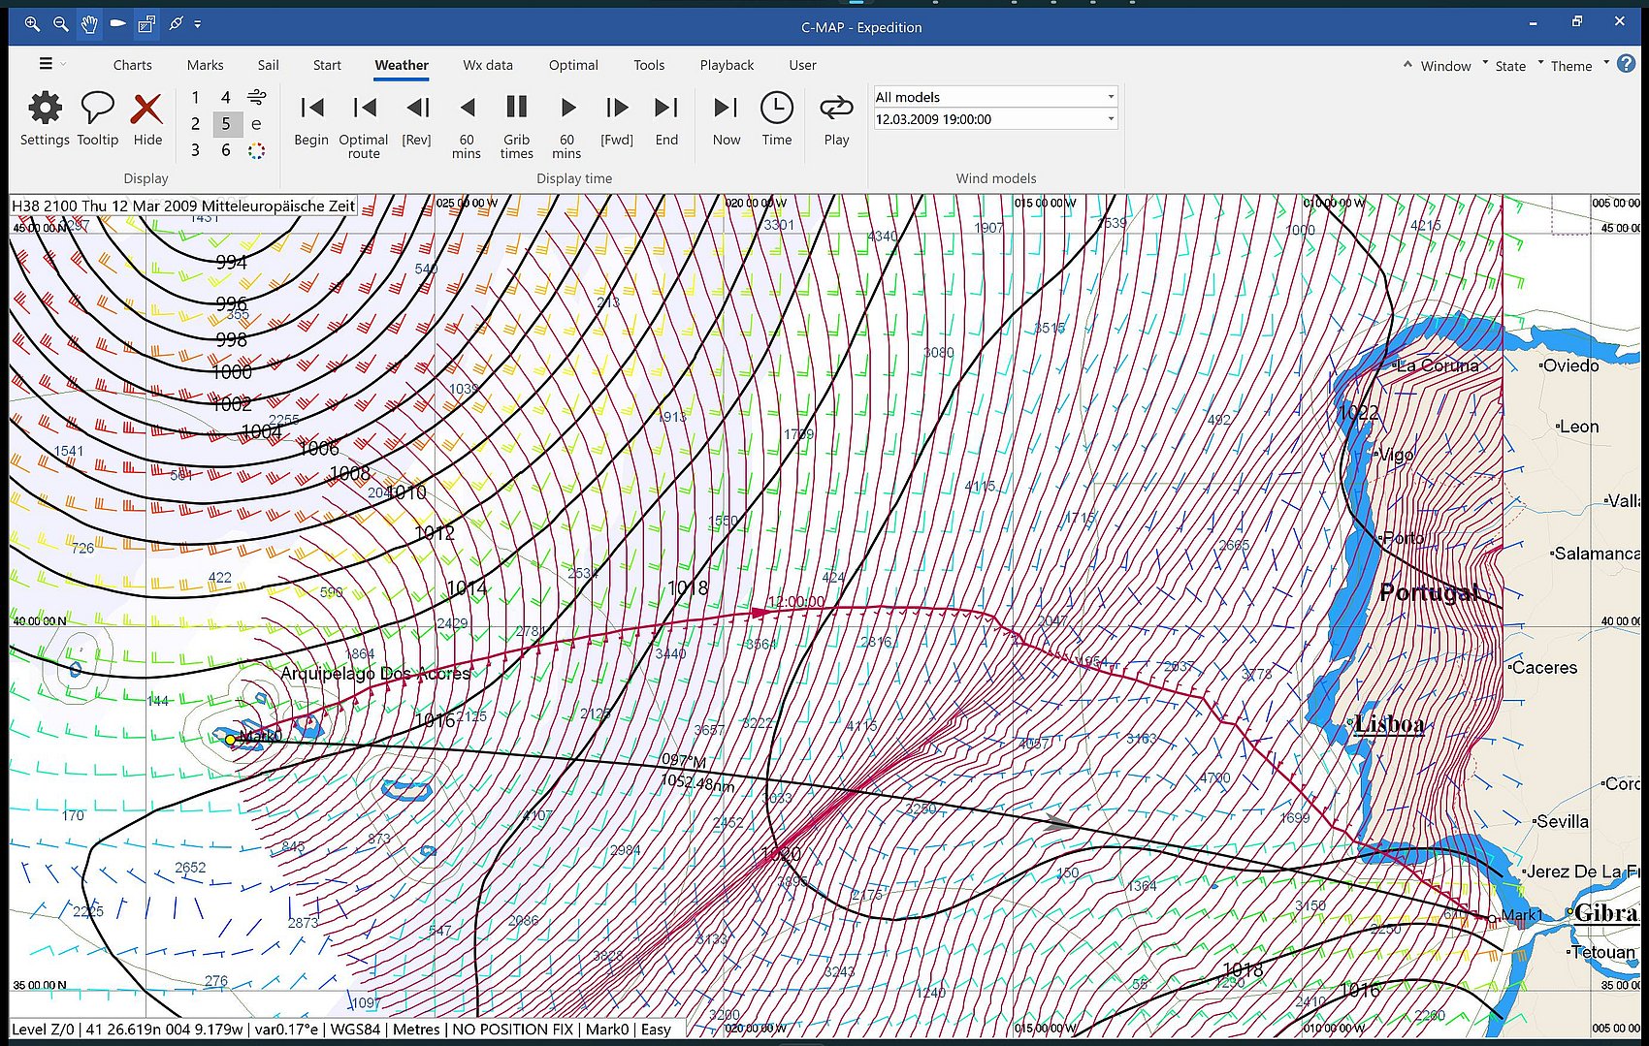Image resolution: width=1649 pixels, height=1046 pixels.
Task: Switch to the Wx data tab
Action: coord(487,65)
